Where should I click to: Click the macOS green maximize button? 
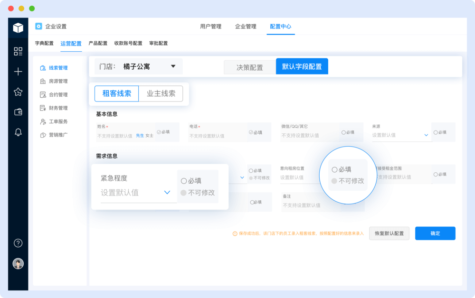tap(32, 9)
